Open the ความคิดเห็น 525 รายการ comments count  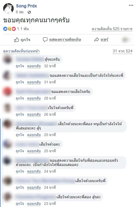pos(112,29)
